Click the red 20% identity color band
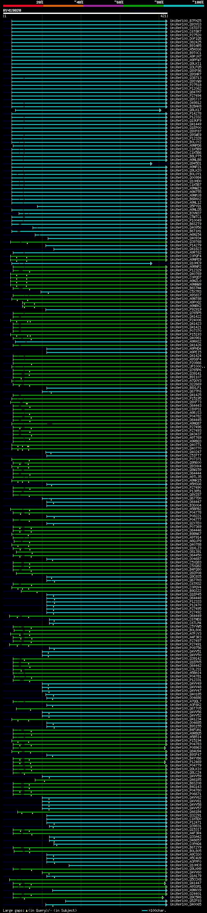The image size is (207, 913). pyautogui.click(x=23, y=6)
